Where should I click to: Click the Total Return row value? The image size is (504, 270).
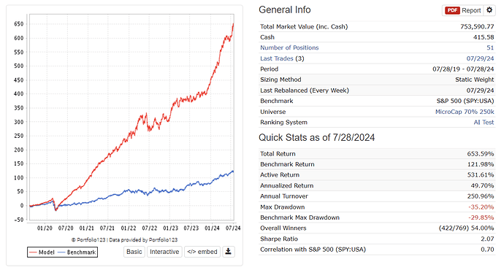coord(481,154)
